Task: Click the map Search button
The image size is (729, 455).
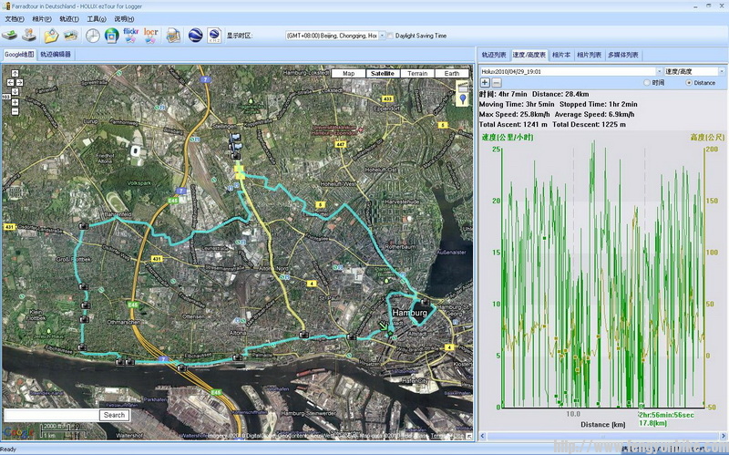Action: click(114, 415)
